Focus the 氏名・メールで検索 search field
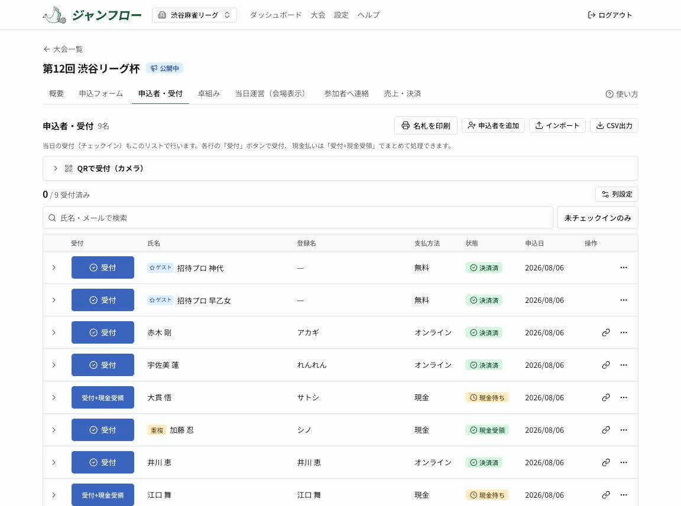Image resolution: width=681 pixels, height=506 pixels. (297, 217)
